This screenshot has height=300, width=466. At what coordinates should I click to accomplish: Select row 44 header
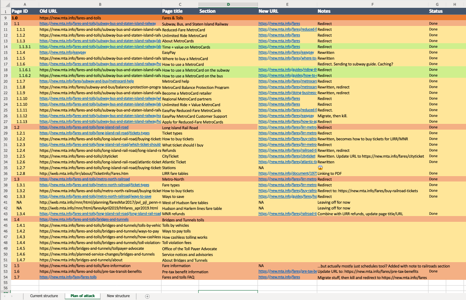(5, 220)
